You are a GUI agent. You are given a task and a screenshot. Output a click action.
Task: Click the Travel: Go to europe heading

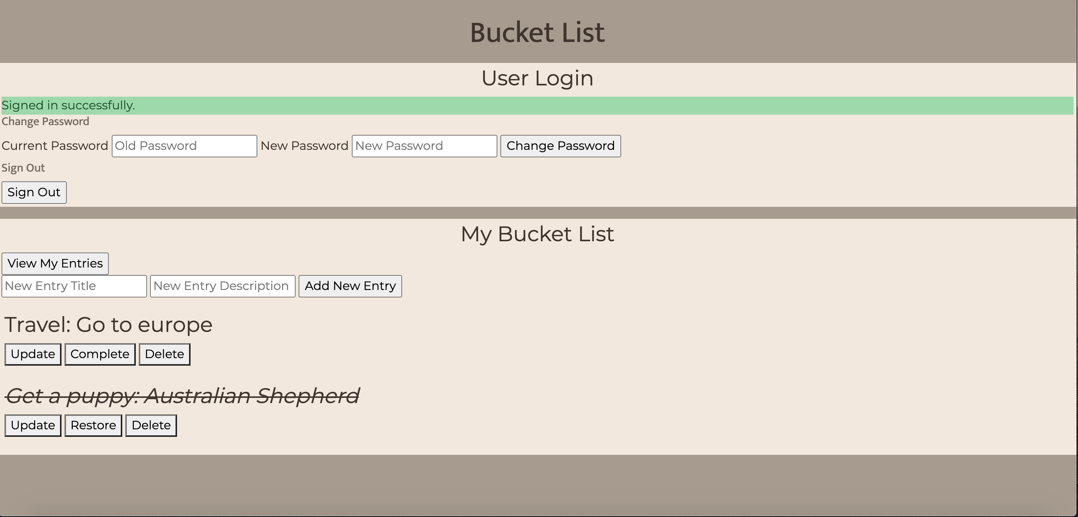[108, 325]
